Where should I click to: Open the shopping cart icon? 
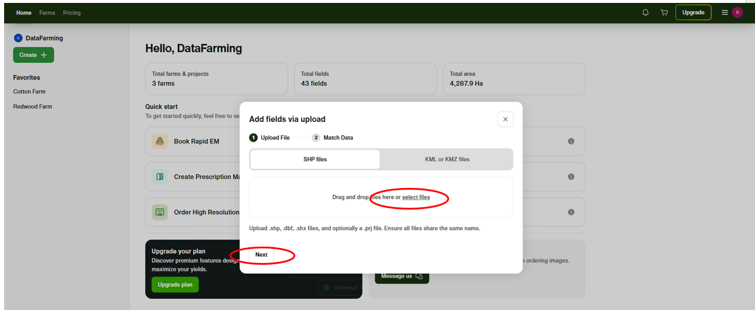coord(664,12)
